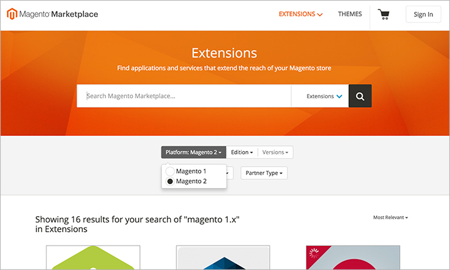Open the Versions filter dropdown
450x270 pixels.
(x=276, y=152)
